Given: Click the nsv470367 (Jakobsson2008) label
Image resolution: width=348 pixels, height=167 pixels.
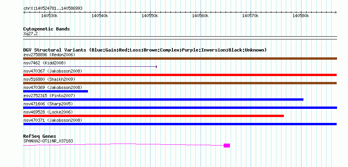Looking at the screenshot, I should (x=53, y=71).
